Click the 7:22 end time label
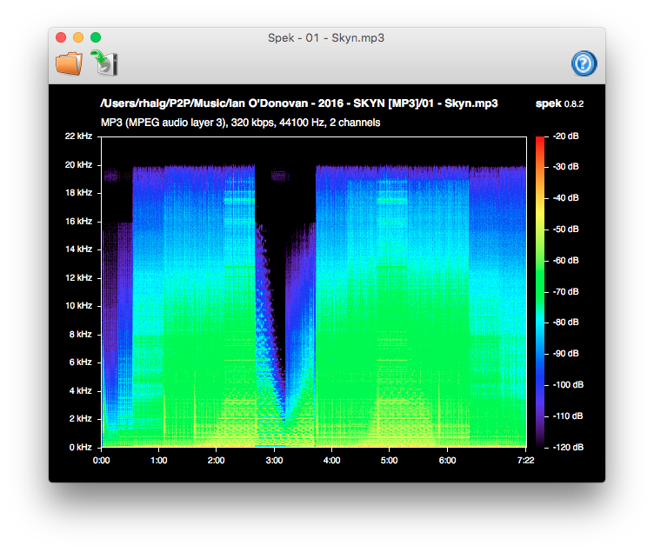Viewport: 654px width, 552px height. coord(525,460)
